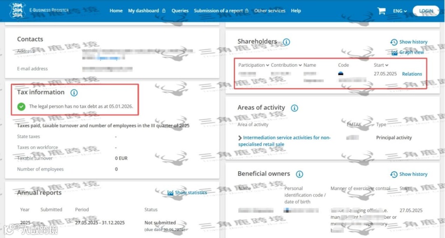Open the Beneficial owners info icon
445x238 pixels.
point(300,174)
